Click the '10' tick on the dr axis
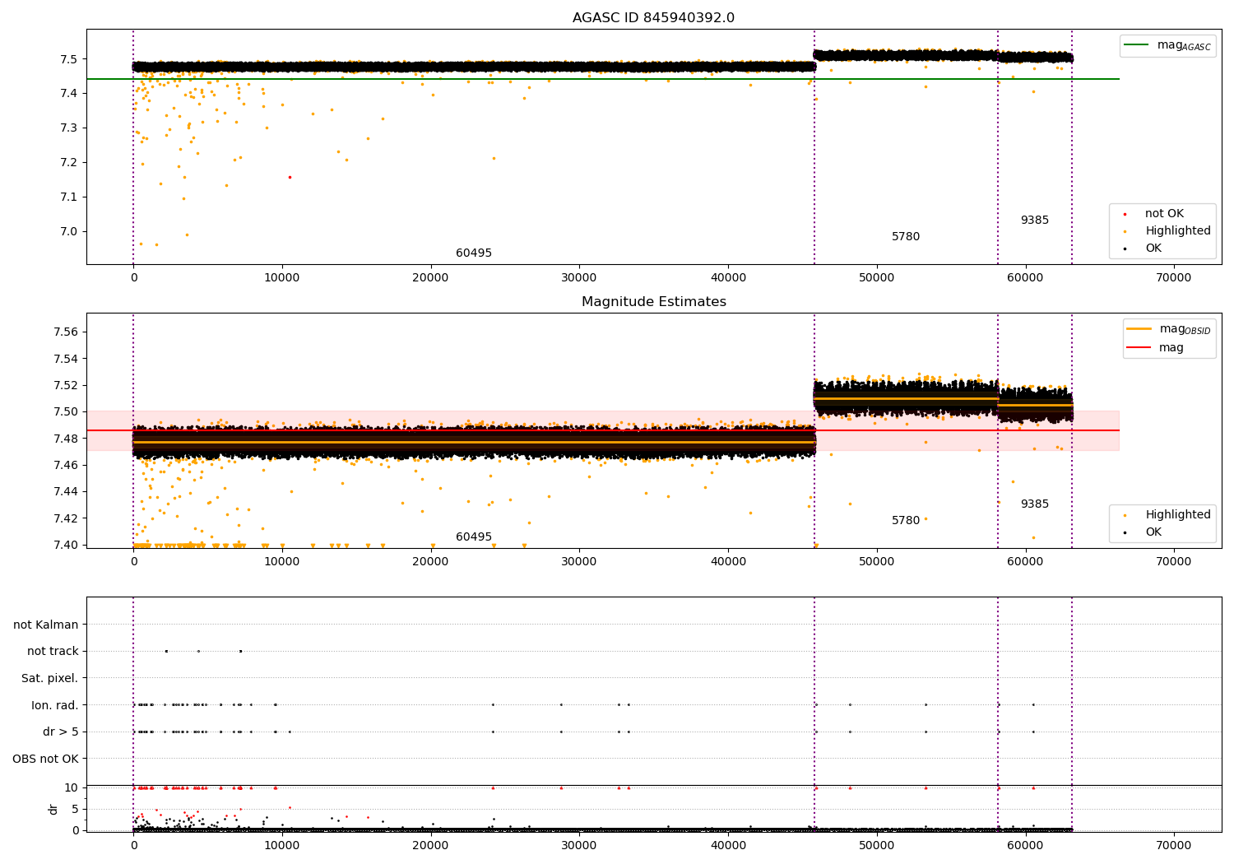The height and width of the screenshot is (864, 1234). [72, 787]
